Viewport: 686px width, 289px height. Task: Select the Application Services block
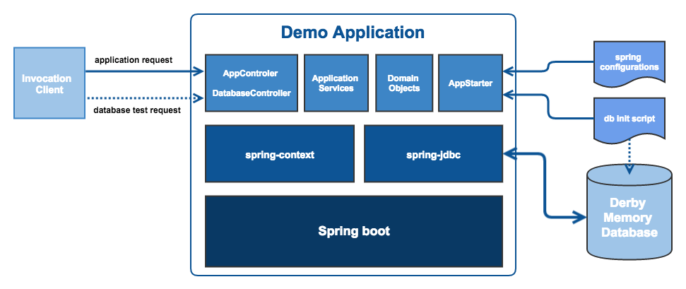(x=335, y=83)
